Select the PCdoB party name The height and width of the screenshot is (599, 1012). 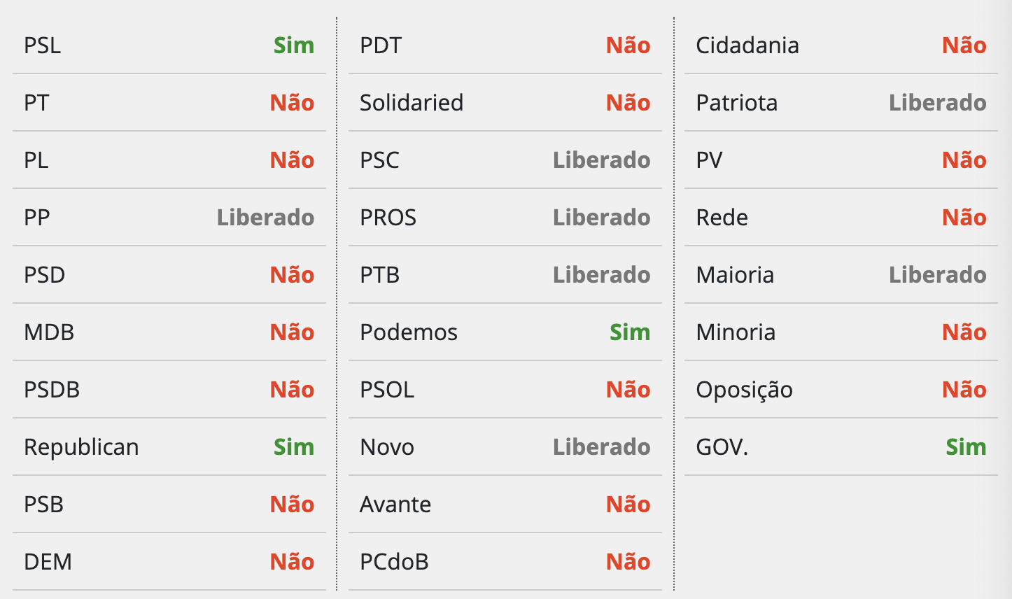[x=394, y=562]
